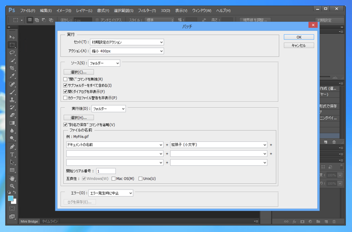Select the Type tool

tap(12, 154)
